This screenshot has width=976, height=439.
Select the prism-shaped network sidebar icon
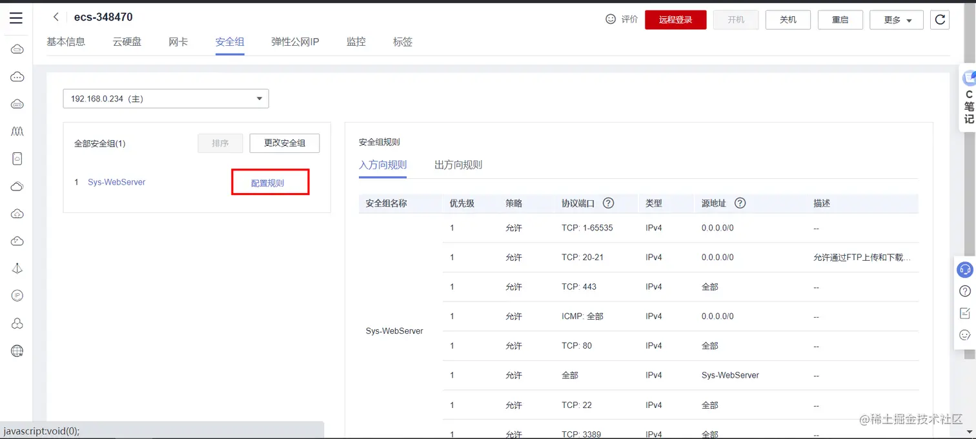(17, 269)
